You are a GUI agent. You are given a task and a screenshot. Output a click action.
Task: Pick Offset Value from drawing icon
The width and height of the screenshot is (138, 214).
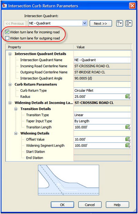pos(128,140)
